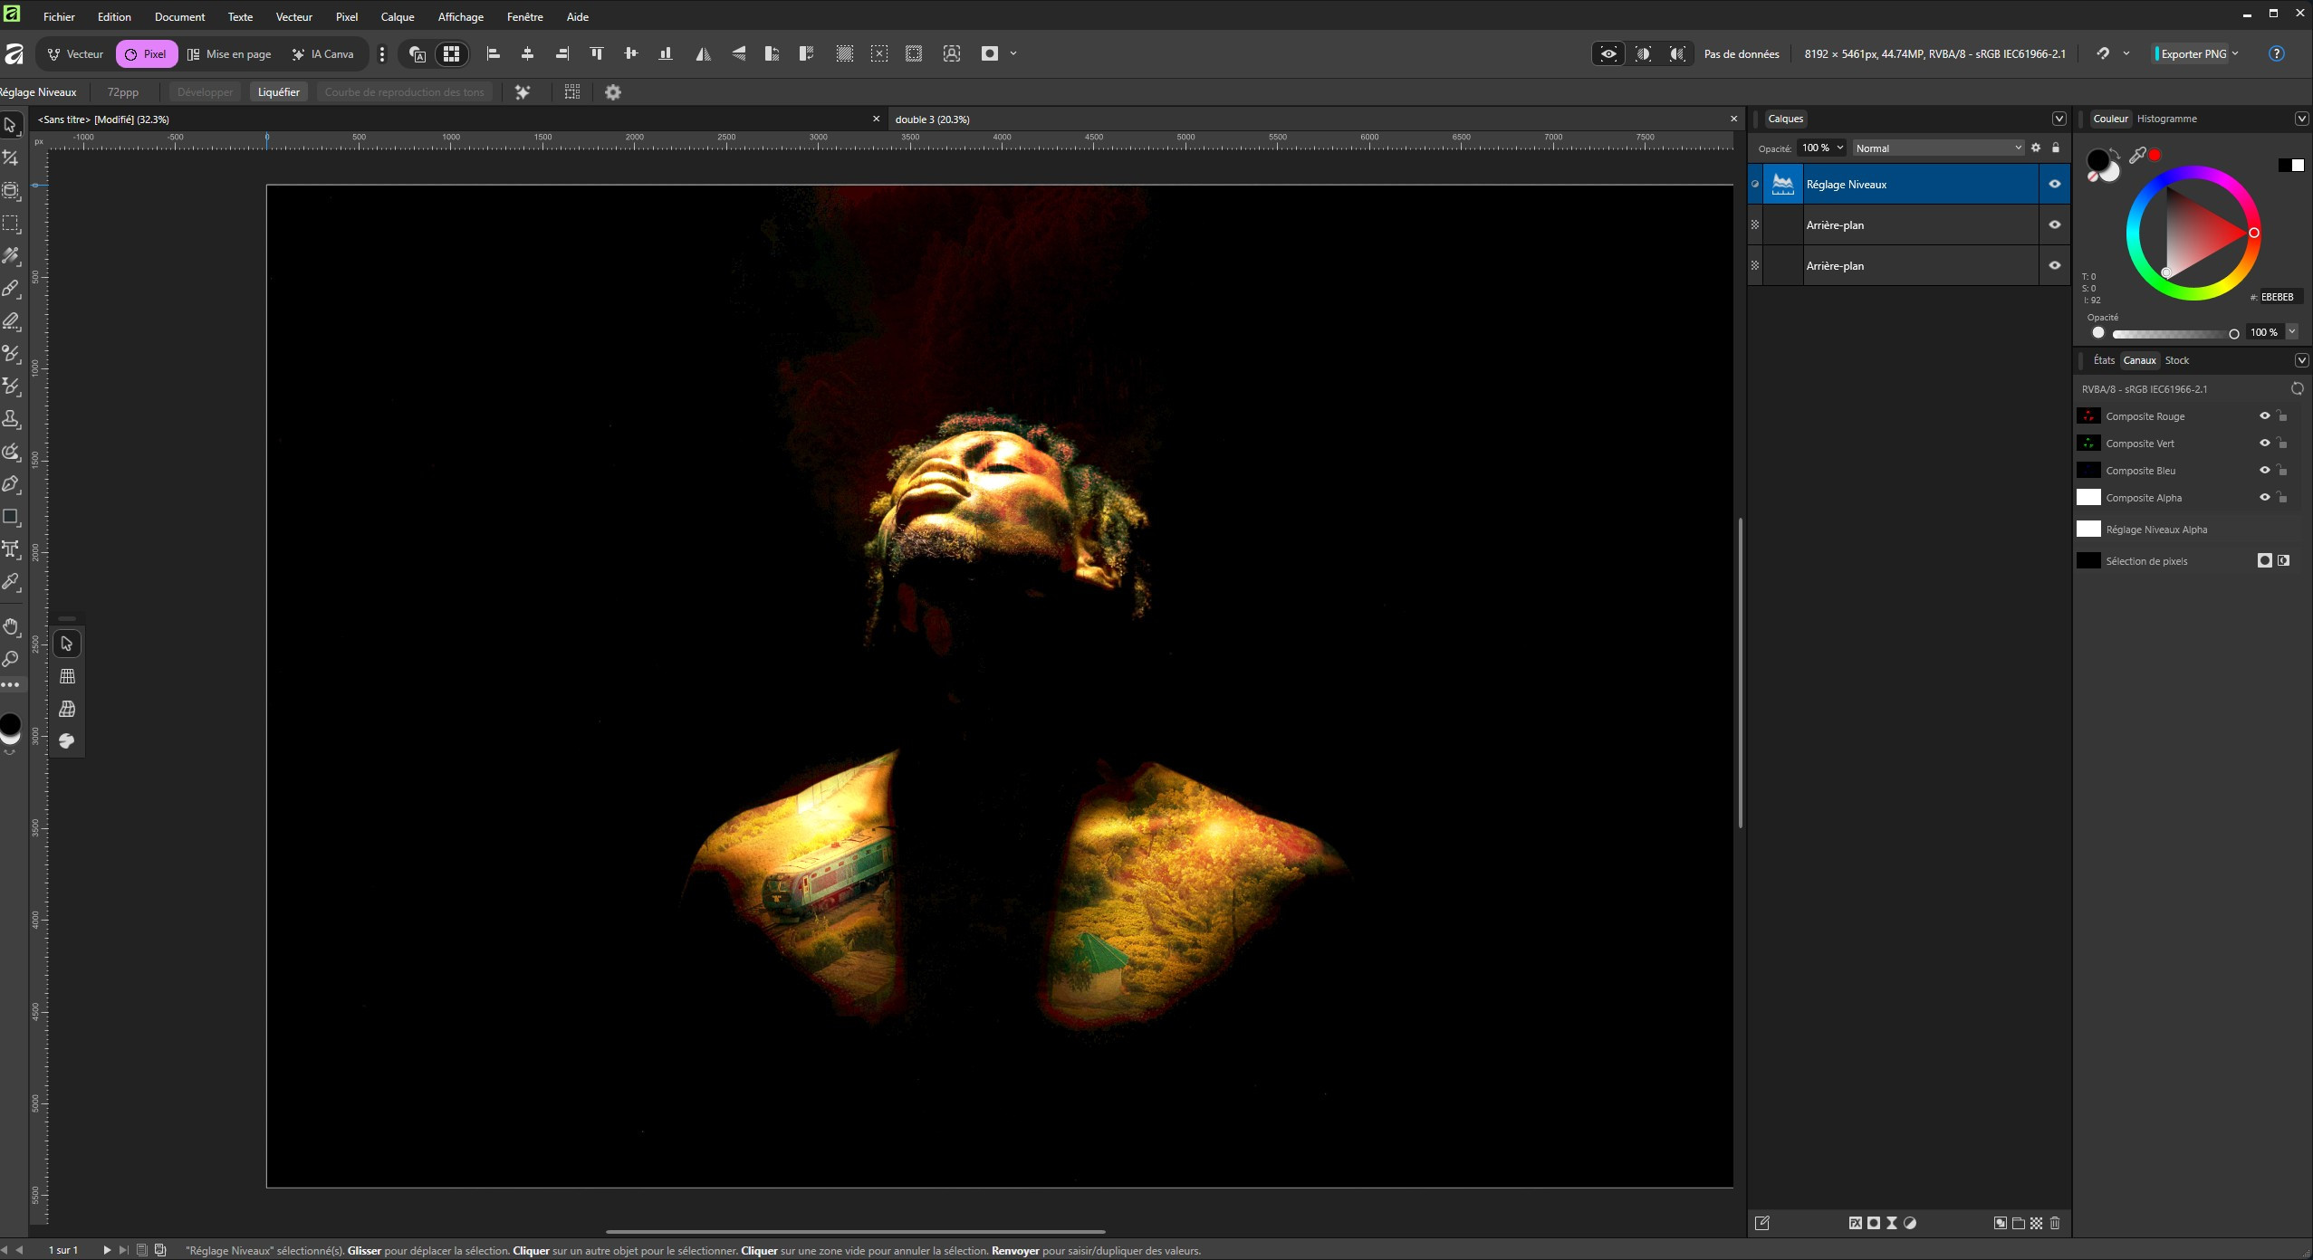Click the settings gear in context toolbar
Viewport: 2313px width, 1260px height.
click(613, 92)
